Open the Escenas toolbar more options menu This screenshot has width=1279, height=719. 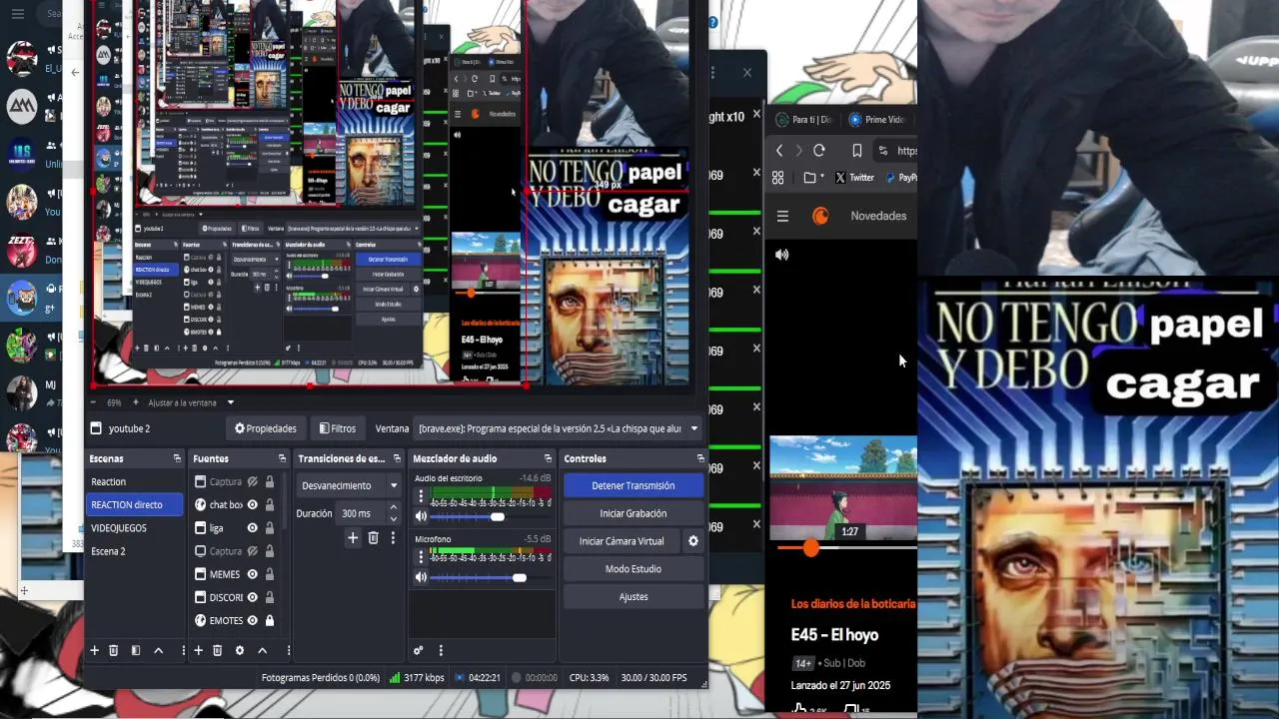pyautogui.click(x=184, y=650)
